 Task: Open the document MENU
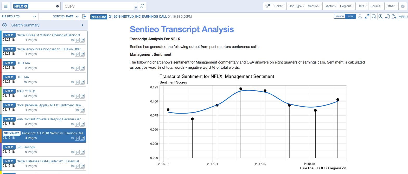pos(403,17)
